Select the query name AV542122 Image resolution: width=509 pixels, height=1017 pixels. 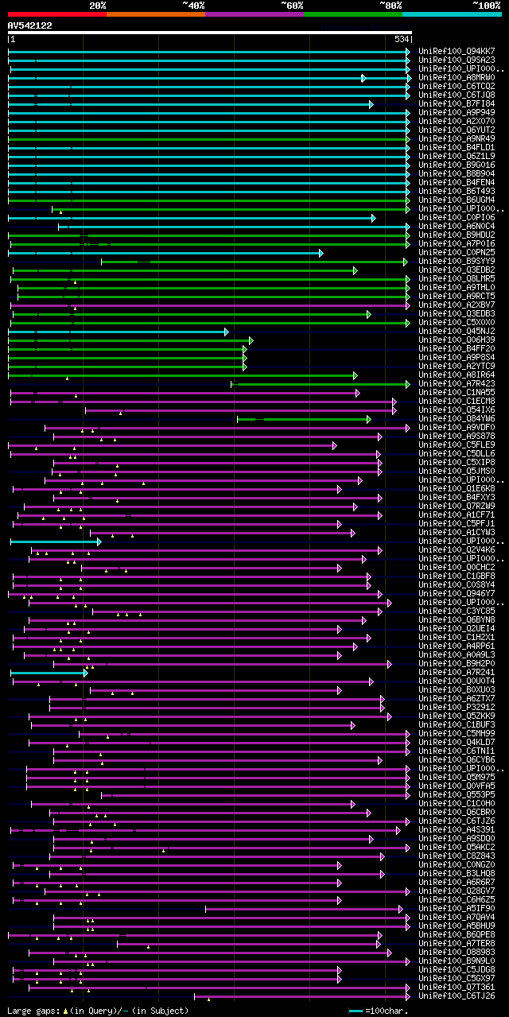click(29, 25)
